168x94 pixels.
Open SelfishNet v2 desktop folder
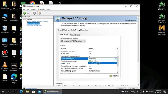point(14,42)
